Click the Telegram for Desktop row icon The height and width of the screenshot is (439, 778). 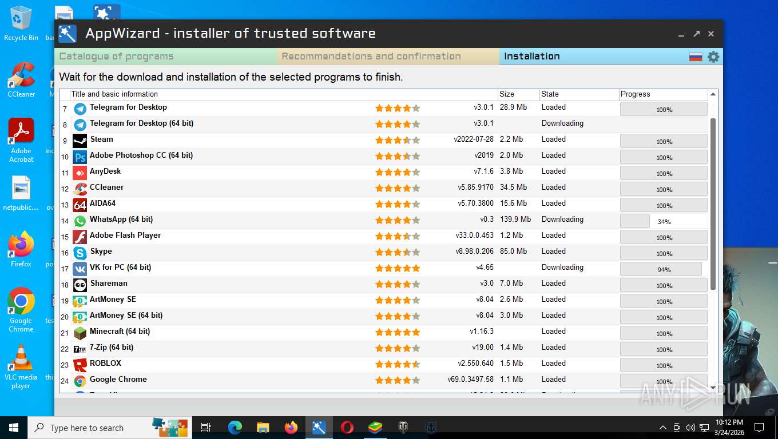point(80,109)
